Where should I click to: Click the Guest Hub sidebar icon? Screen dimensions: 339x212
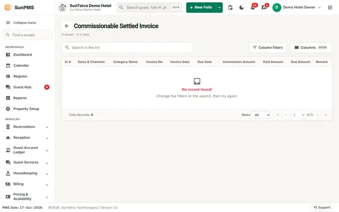click(x=8, y=87)
